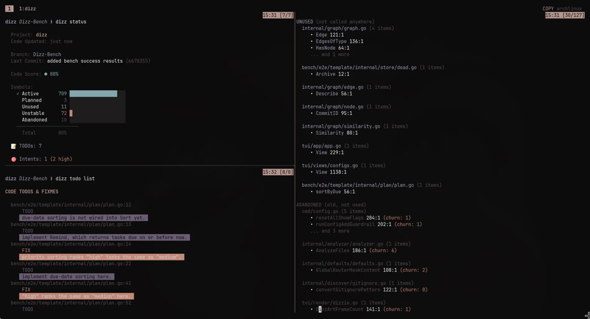590x319 pixels.
Task: Click 'internal/graph/graph.go (4 items)' group
Action: [348, 28]
